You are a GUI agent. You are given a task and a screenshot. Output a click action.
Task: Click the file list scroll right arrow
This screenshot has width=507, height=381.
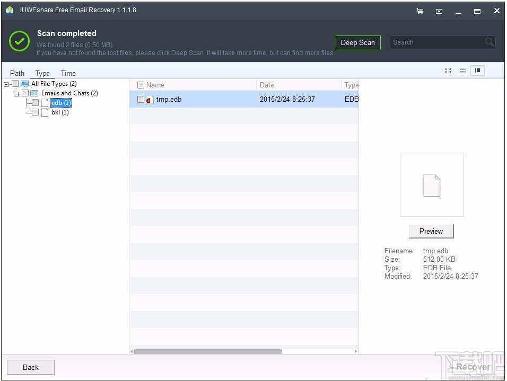[356, 352]
